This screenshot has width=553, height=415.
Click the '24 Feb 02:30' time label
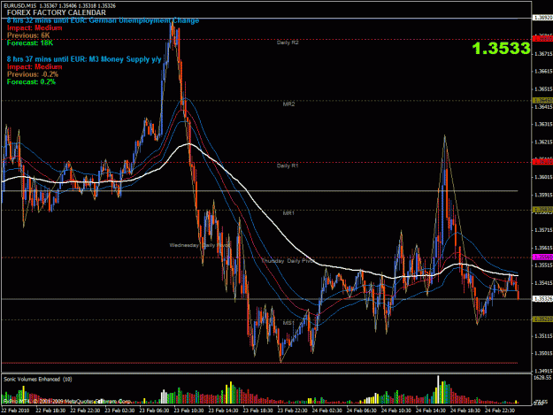click(x=326, y=411)
